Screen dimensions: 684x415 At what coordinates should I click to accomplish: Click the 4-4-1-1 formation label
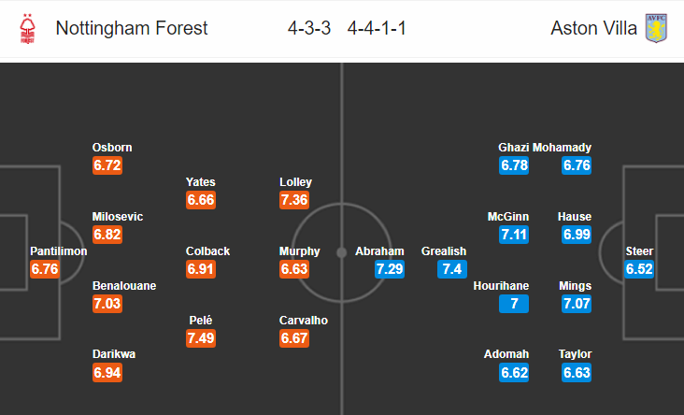point(377,28)
